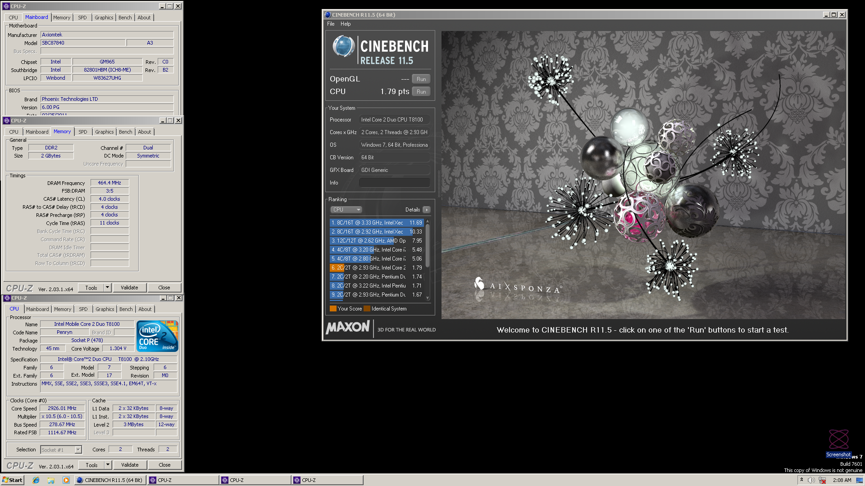Open the Screenshot desktop shortcut icon
Viewport: 865px width, 486px height.
pyautogui.click(x=838, y=443)
